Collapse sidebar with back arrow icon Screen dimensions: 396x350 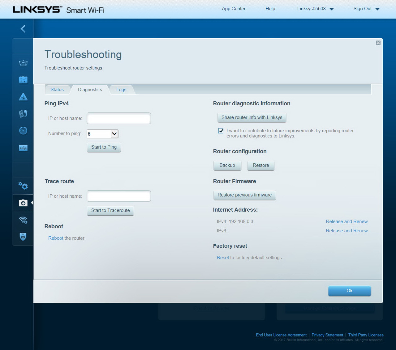[23, 29]
